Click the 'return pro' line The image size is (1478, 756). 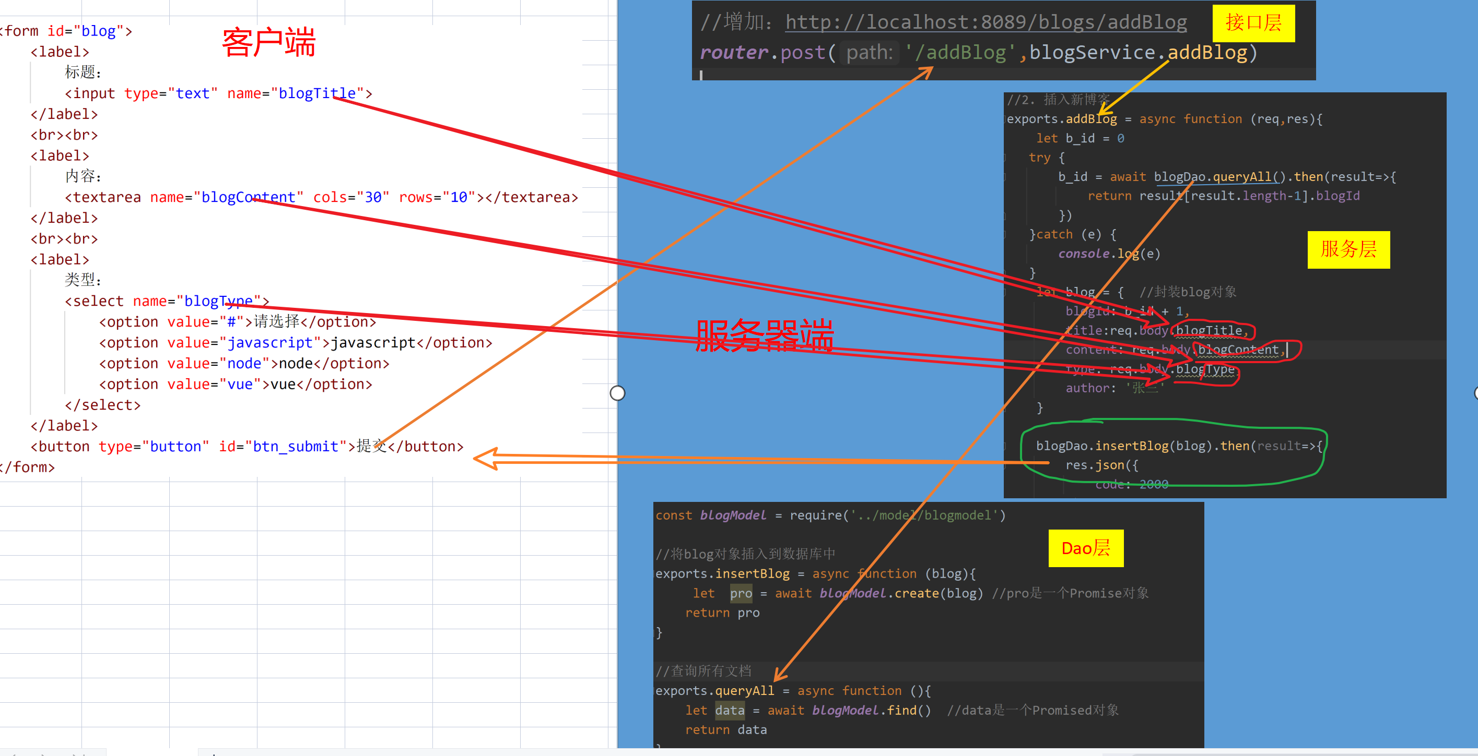coord(722,613)
